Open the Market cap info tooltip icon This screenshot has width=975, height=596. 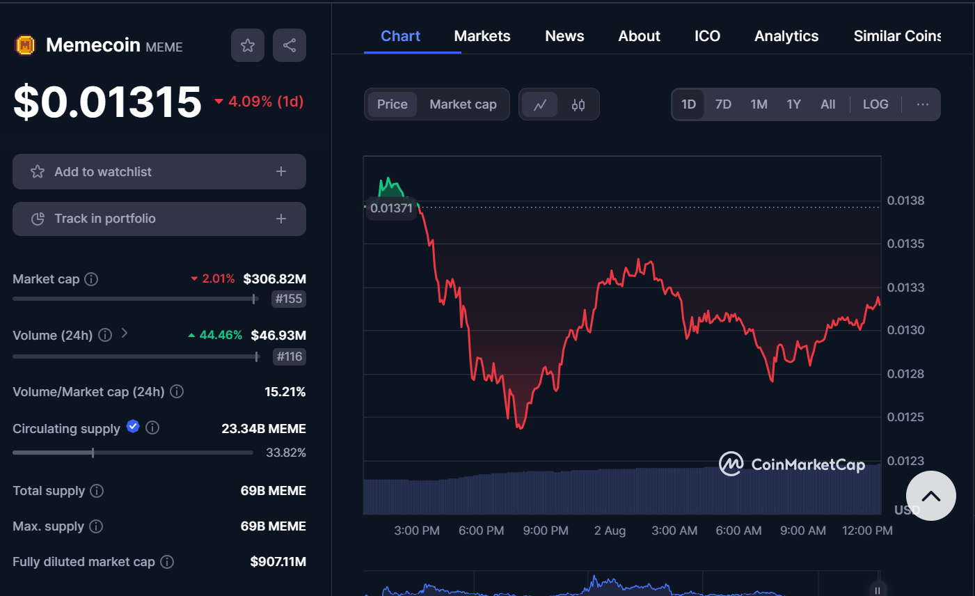click(x=90, y=279)
